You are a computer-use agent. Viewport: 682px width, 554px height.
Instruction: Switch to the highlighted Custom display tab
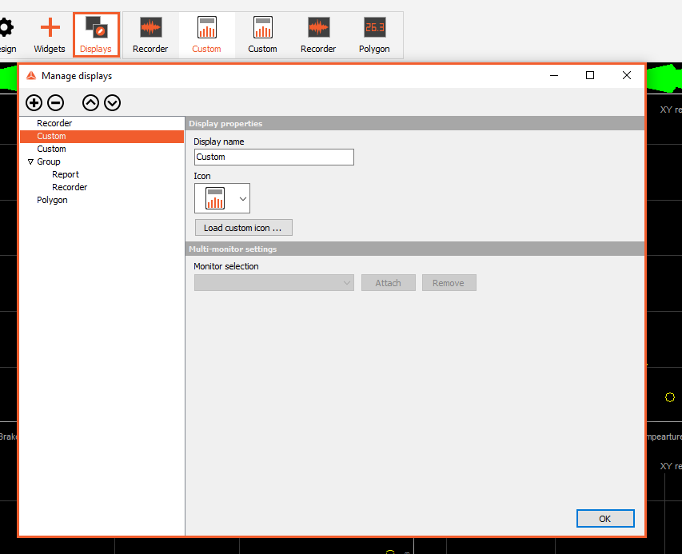(206, 35)
